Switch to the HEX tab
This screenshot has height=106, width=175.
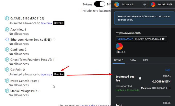click(146, 60)
